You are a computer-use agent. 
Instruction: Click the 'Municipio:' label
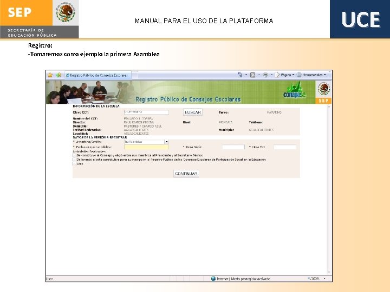(x=226, y=130)
